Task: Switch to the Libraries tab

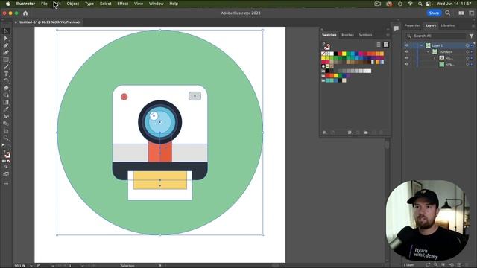Action: click(448, 25)
